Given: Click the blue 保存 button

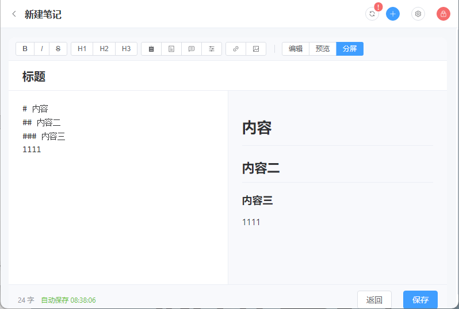Looking at the screenshot, I should (420, 299).
